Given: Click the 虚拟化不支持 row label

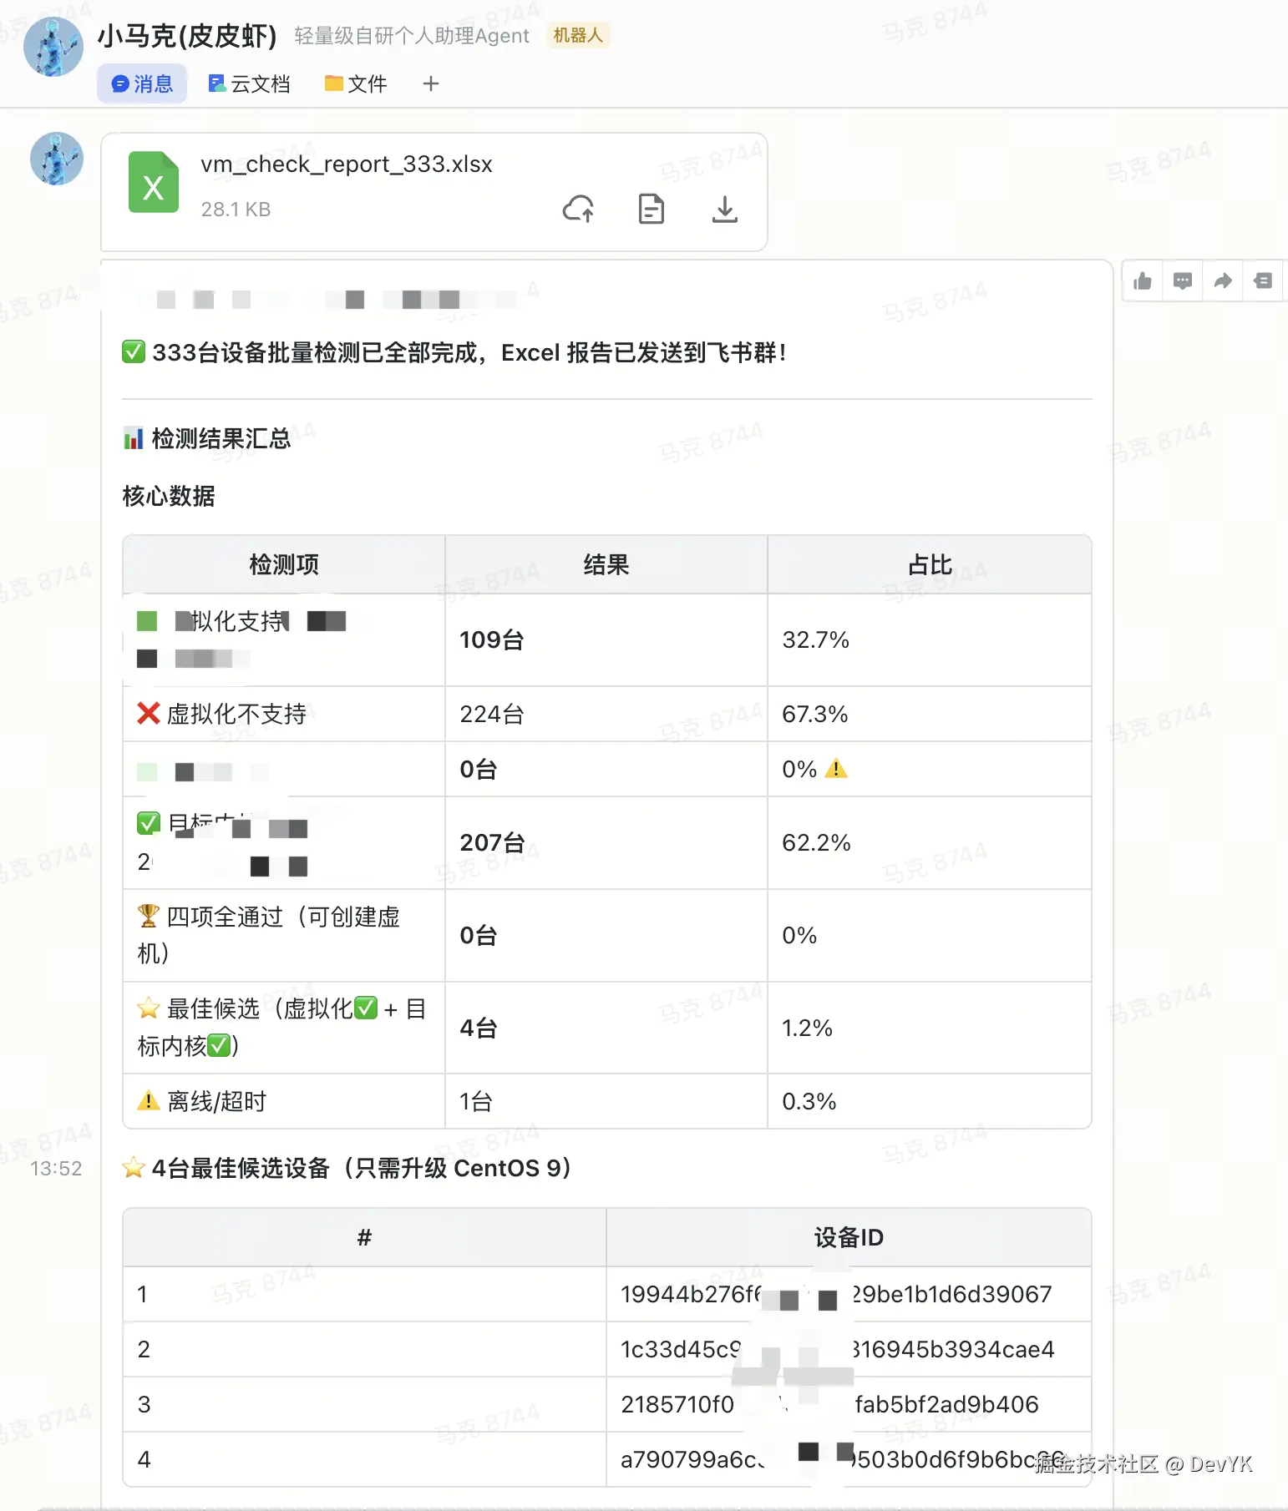Looking at the screenshot, I should pyautogui.click(x=222, y=714).
